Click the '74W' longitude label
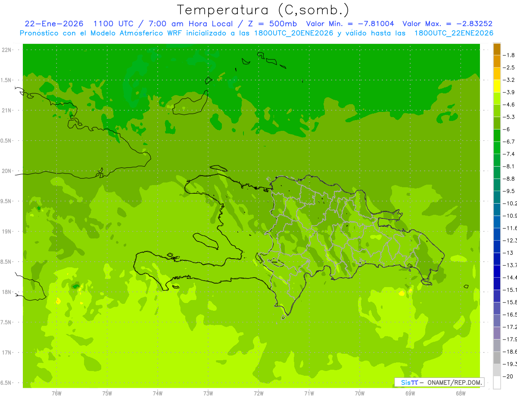517x399 pixels. point(158,393)
